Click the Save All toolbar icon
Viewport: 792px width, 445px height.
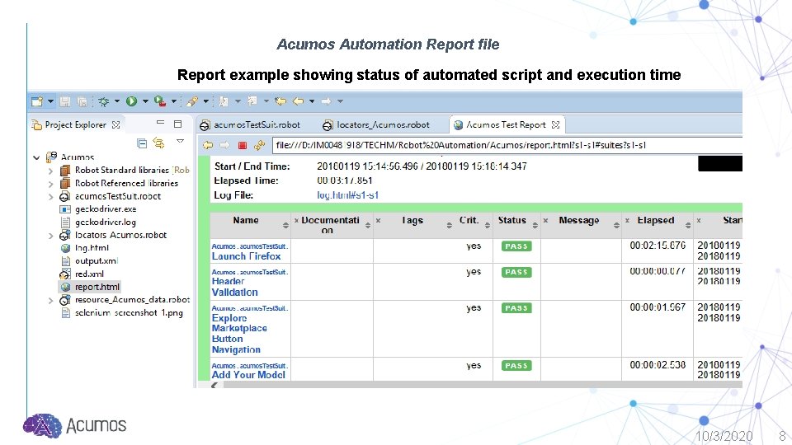82,101
